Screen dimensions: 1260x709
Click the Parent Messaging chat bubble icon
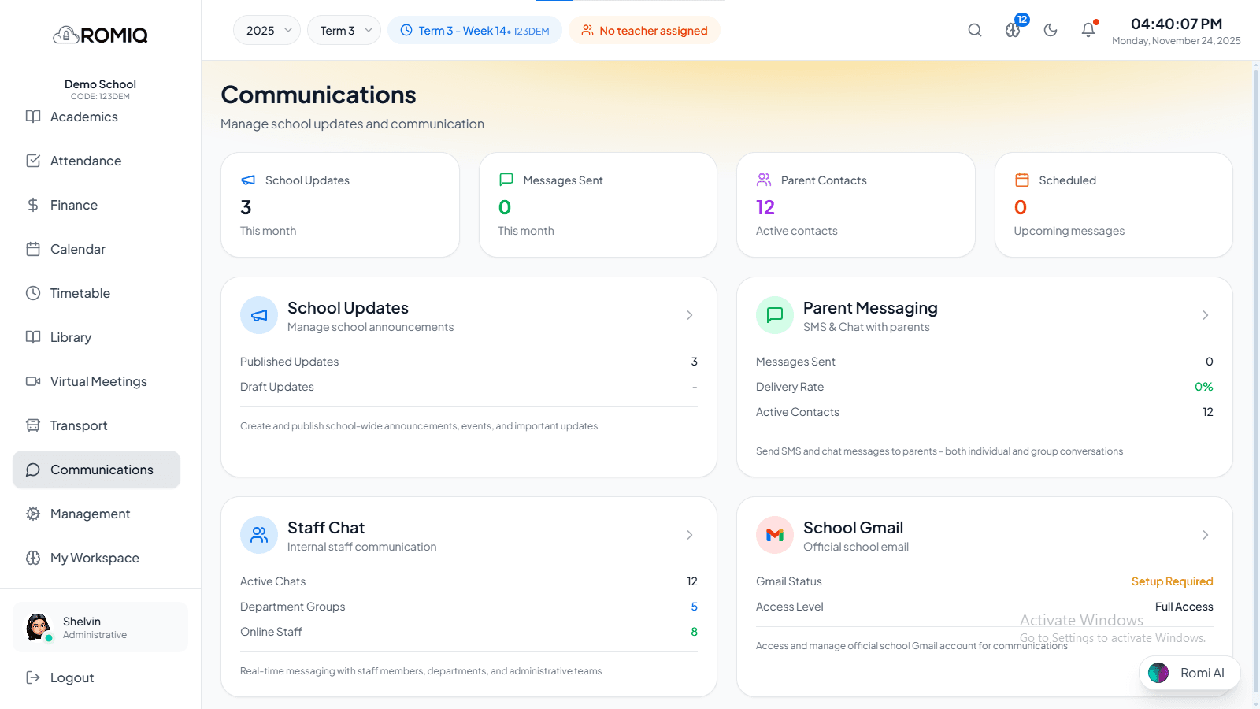[x=775, y=315]
